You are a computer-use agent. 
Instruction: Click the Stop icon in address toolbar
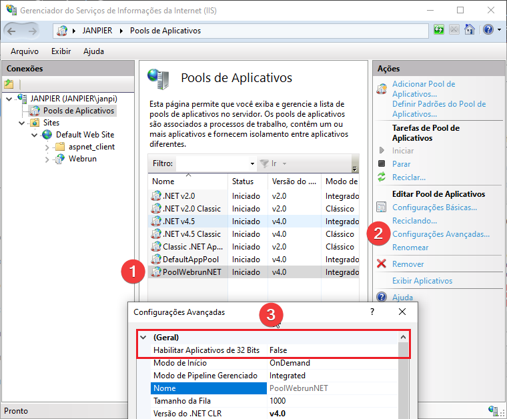[x=454, y=30]
